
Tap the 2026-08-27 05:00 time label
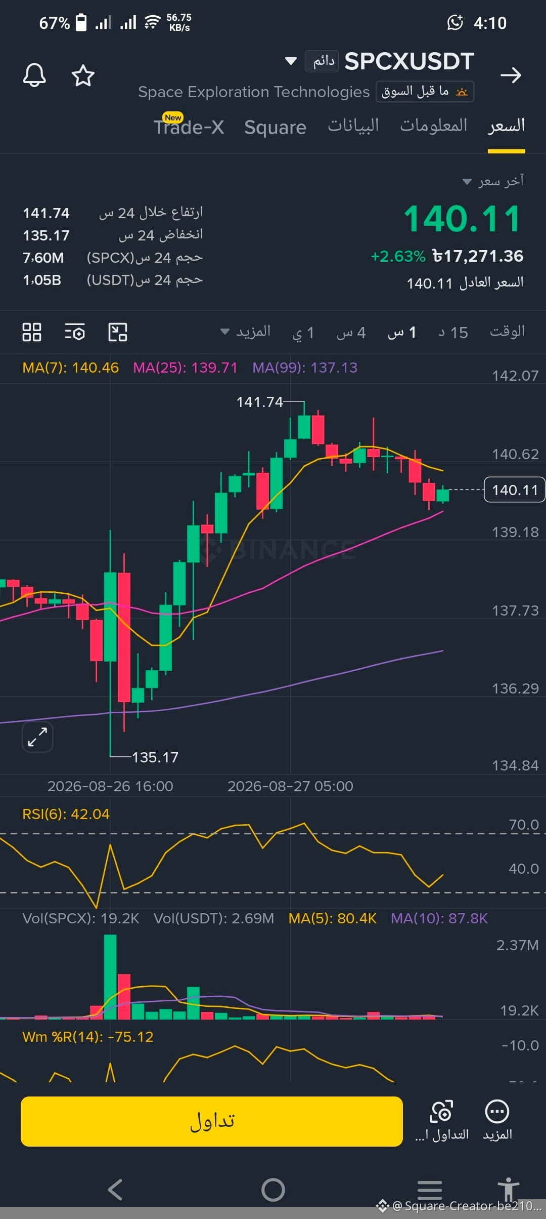coord(290,786)
